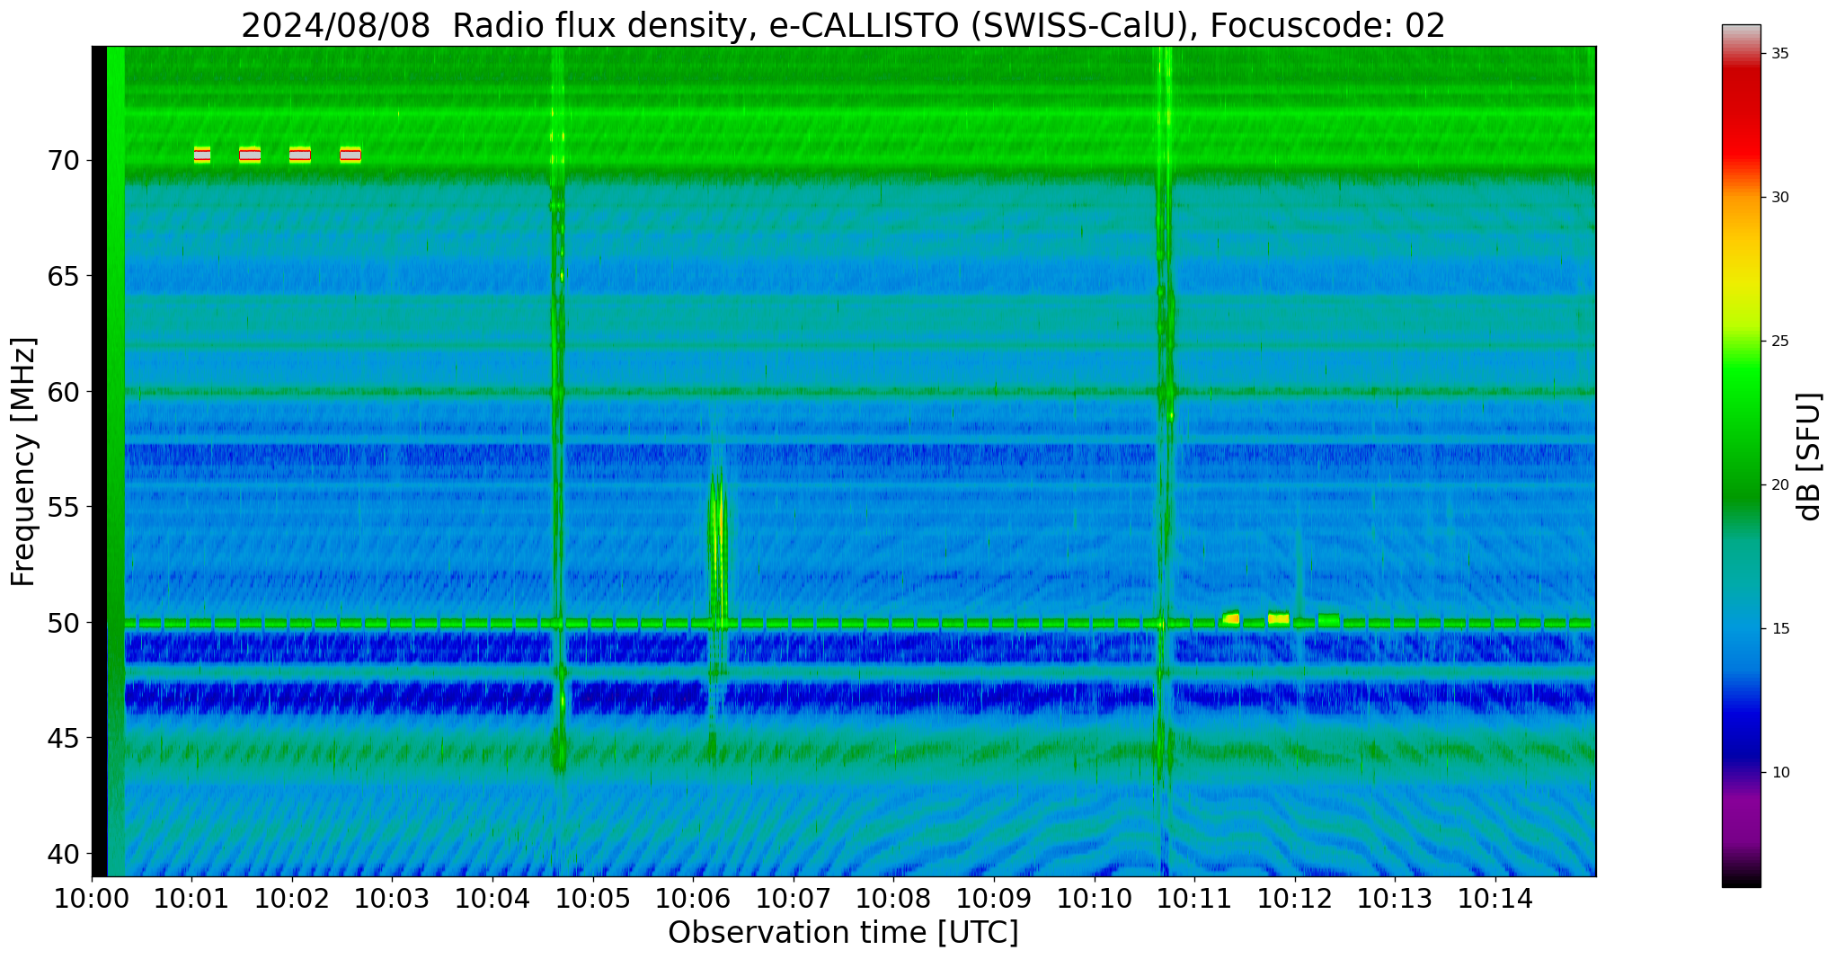Viewport: 1836px width, 959px height.
Task: Click the 10:04 time tick label
Action: tap(492, 900)
